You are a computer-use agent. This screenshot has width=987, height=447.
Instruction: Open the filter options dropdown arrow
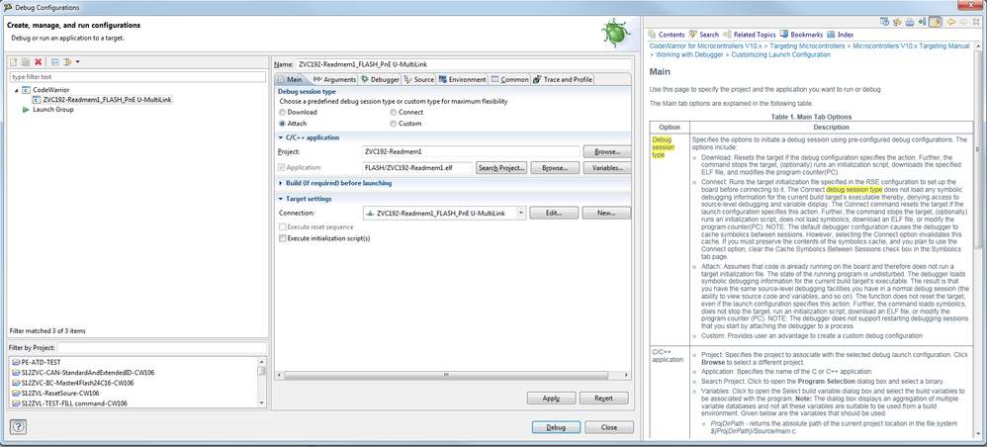click(x=77, y=61)
